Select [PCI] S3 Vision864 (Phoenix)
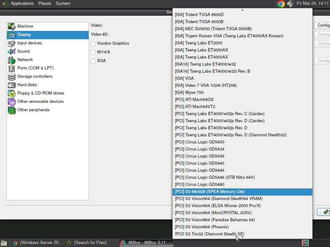This screenshot has width=330, height=247. [242, 227]
